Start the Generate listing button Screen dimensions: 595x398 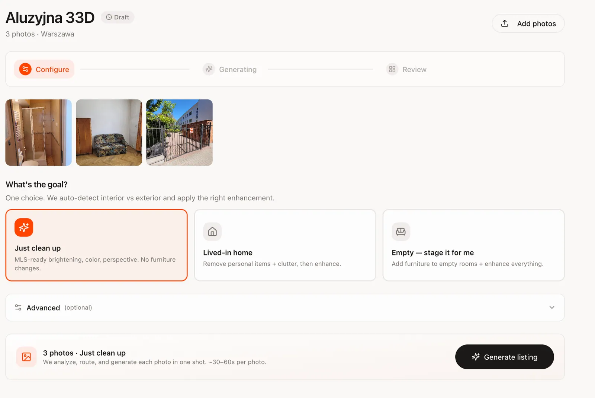(x=504, y=357)
